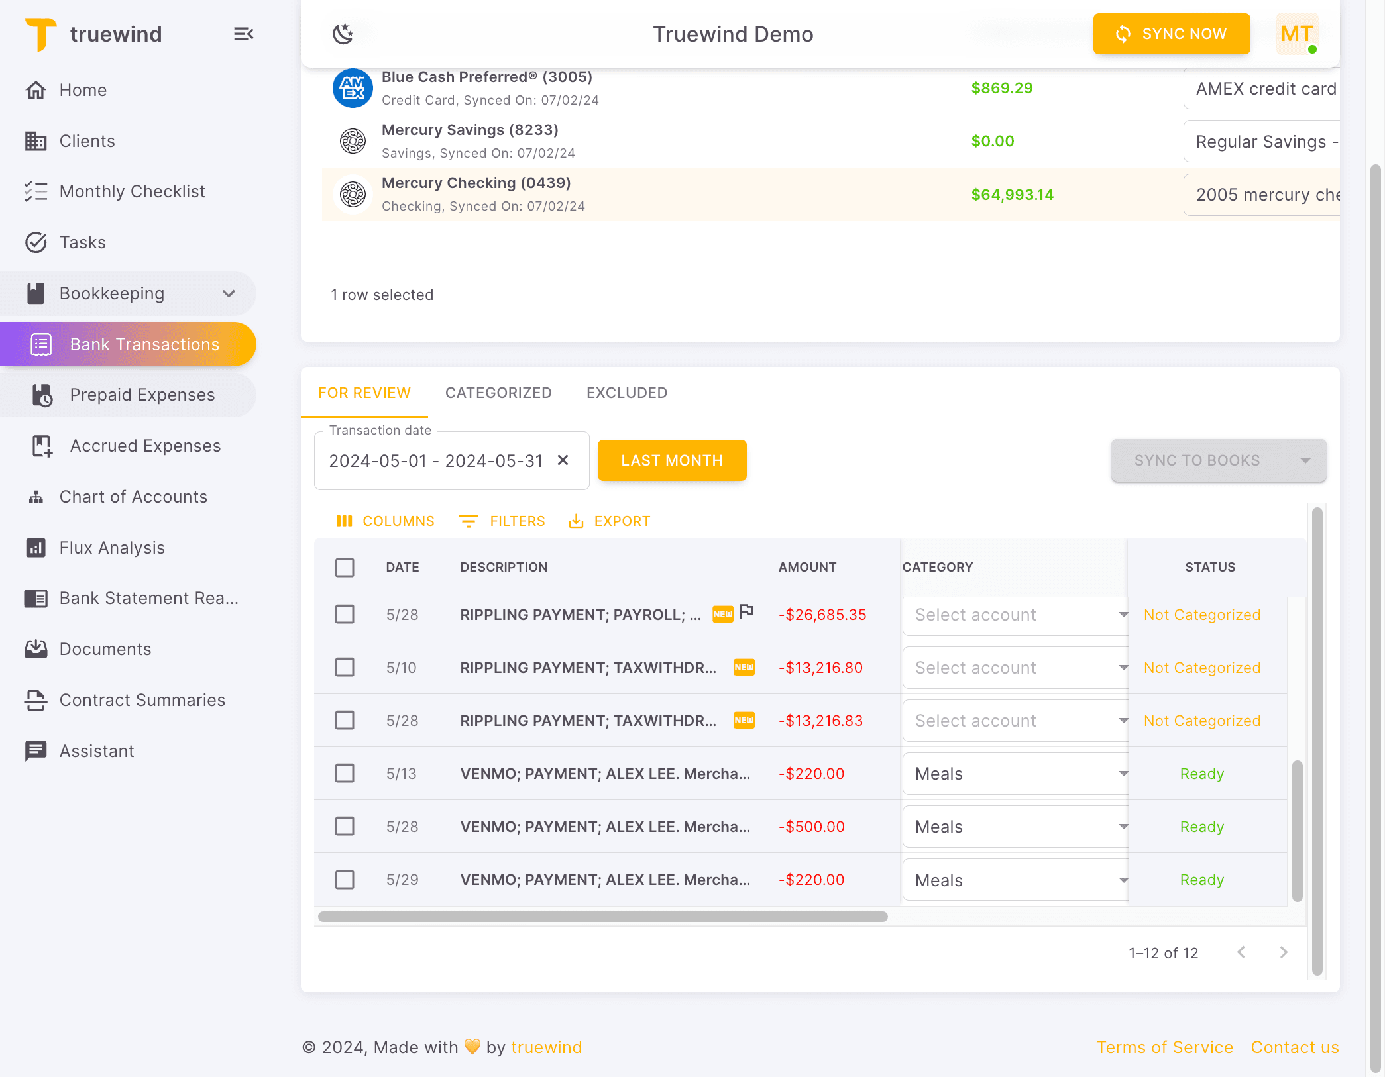The width and height of the screenshot is (1385, 1077).
Task: Switch to the Excluded tab
Action: pyautogui.click(x=626, y=392)
